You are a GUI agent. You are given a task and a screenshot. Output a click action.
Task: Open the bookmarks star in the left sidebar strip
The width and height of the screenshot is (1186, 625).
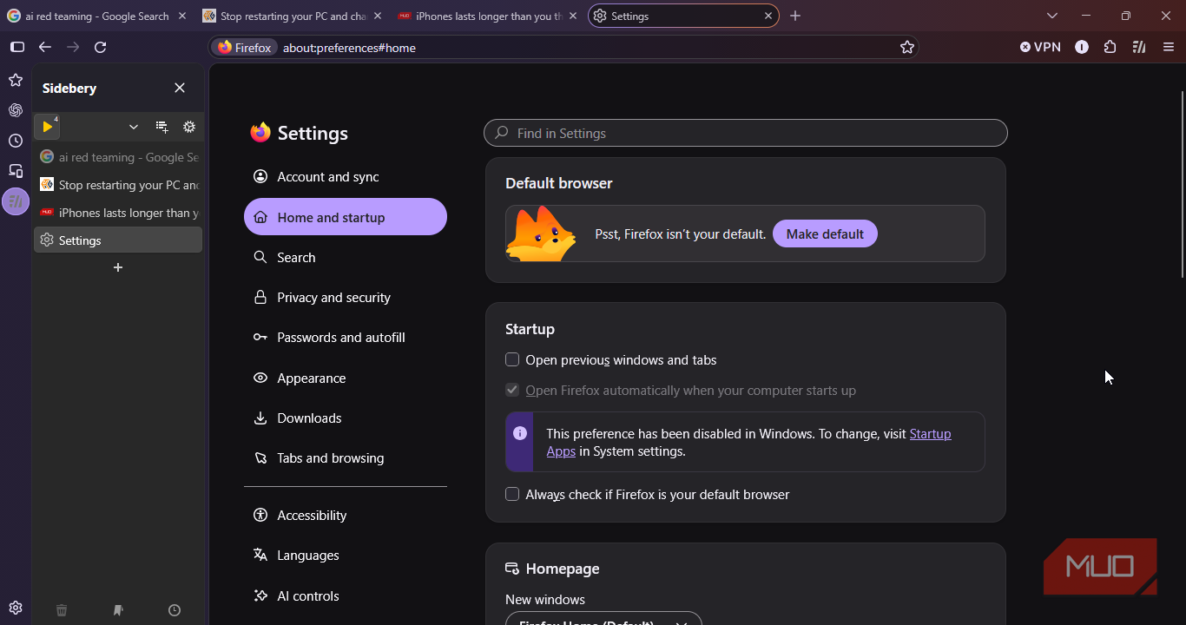pos(16,80)
